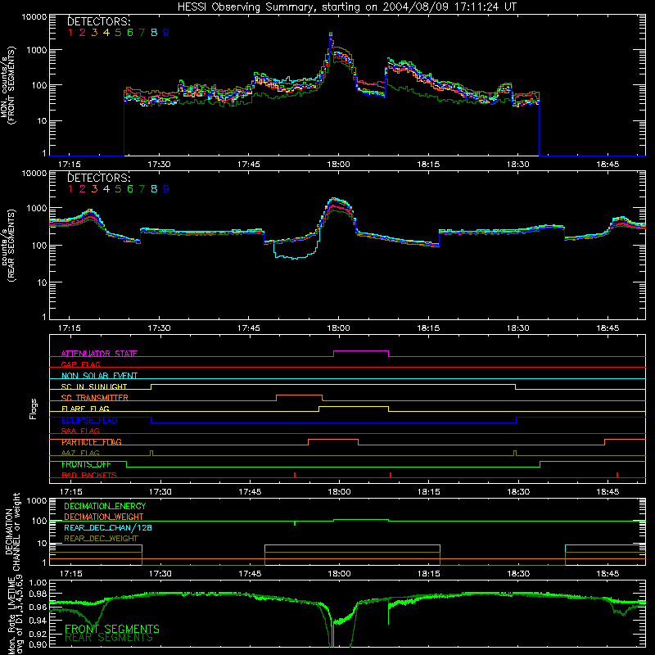Click the SAA_FLAG label
This screenshot has width=655, height=655.
click(80, 431)
